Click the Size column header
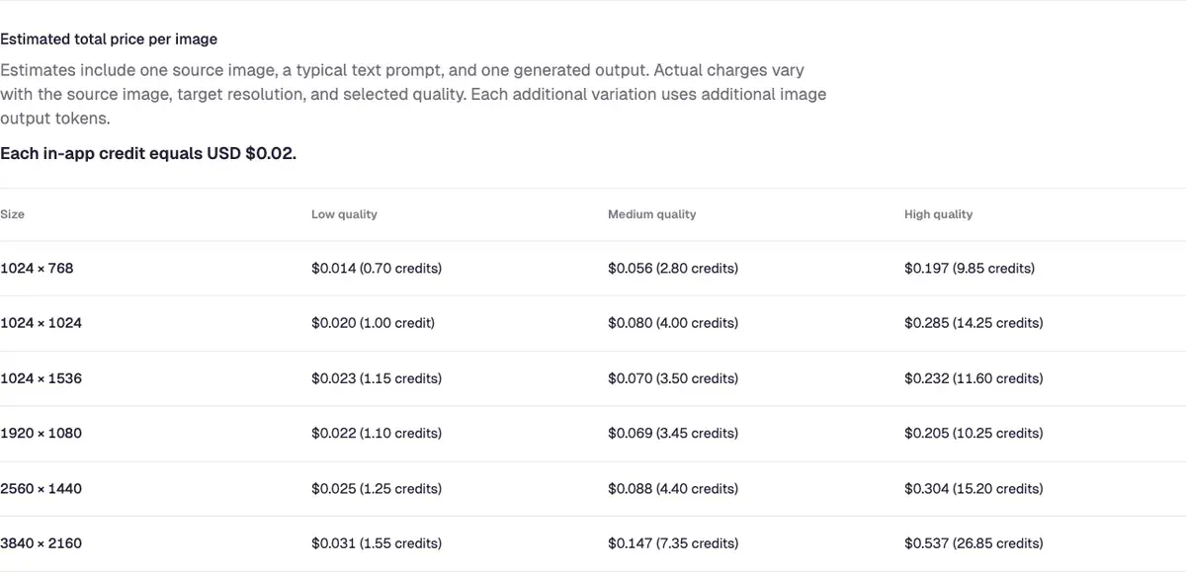Screen dimensions: 1186x572 12,214
